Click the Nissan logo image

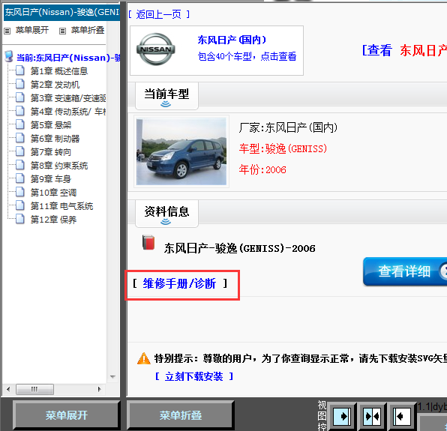point(156,49)
